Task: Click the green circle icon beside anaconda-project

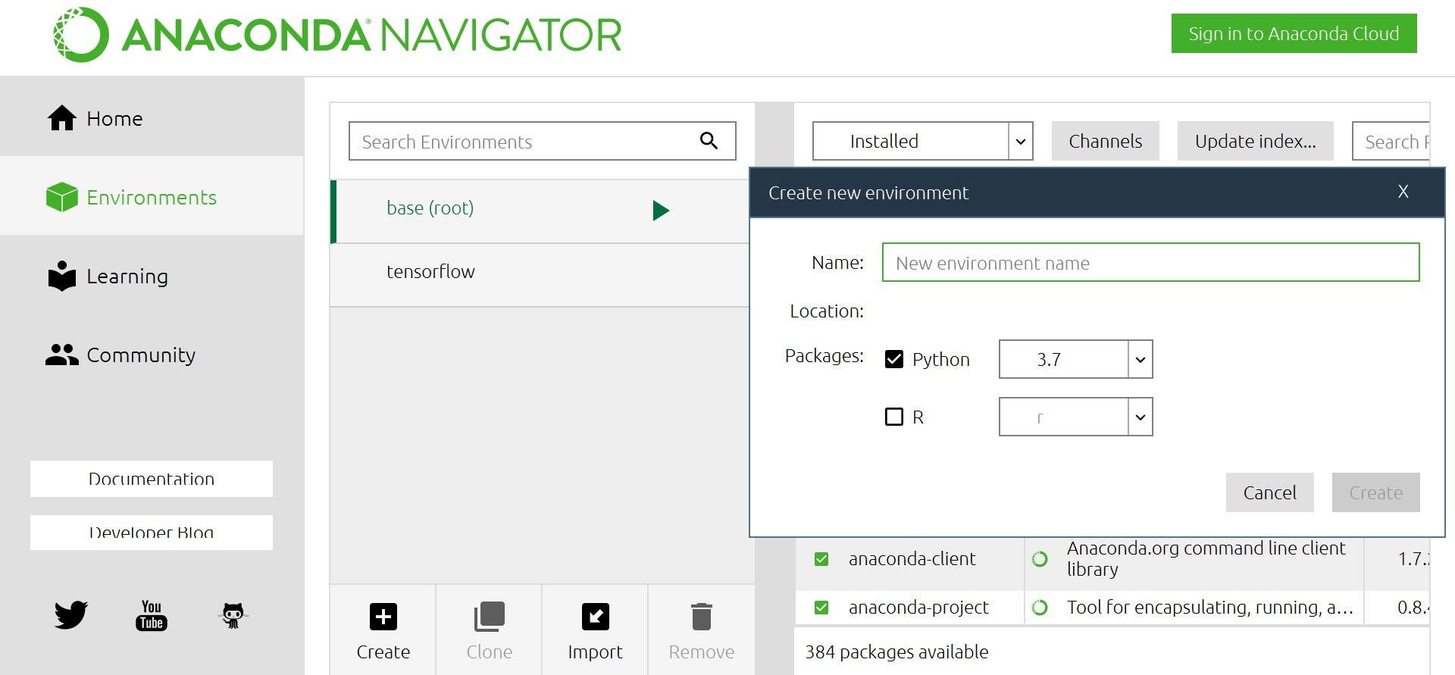Action: pos(1040,608)
